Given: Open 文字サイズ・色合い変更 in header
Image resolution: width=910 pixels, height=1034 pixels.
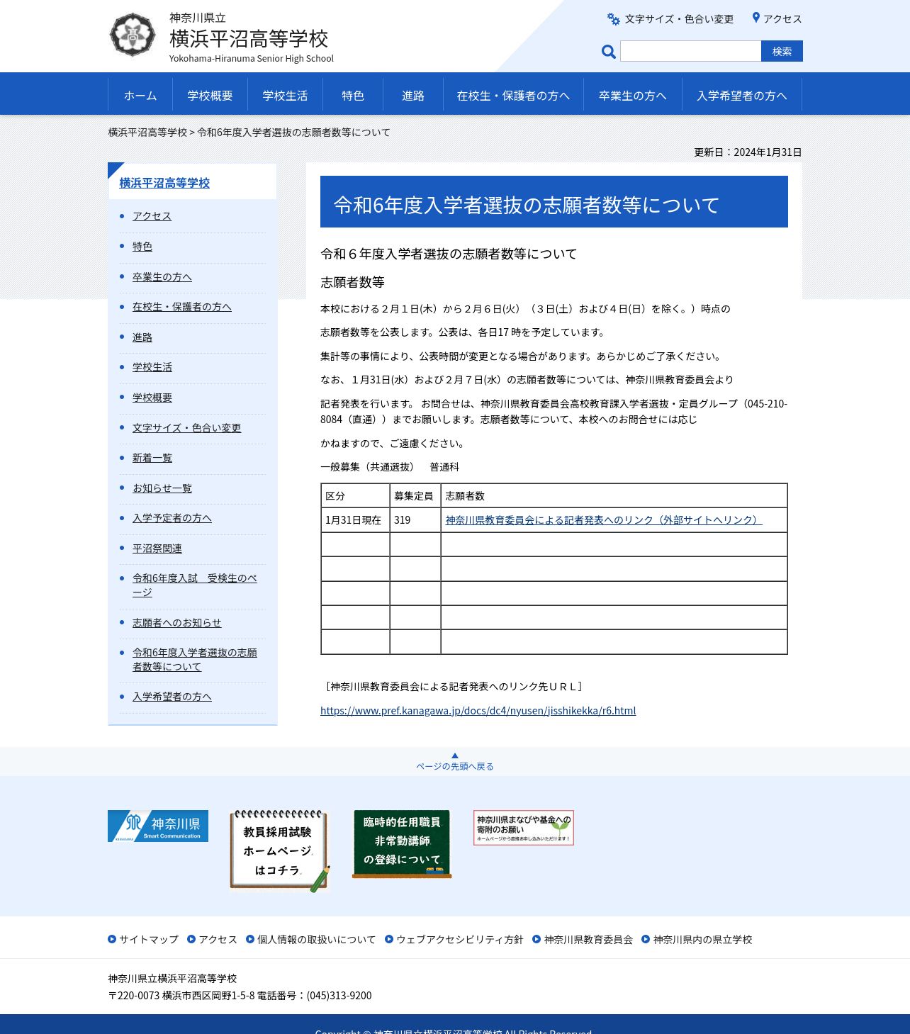Looking at the screenshot, I should [679, 19].
